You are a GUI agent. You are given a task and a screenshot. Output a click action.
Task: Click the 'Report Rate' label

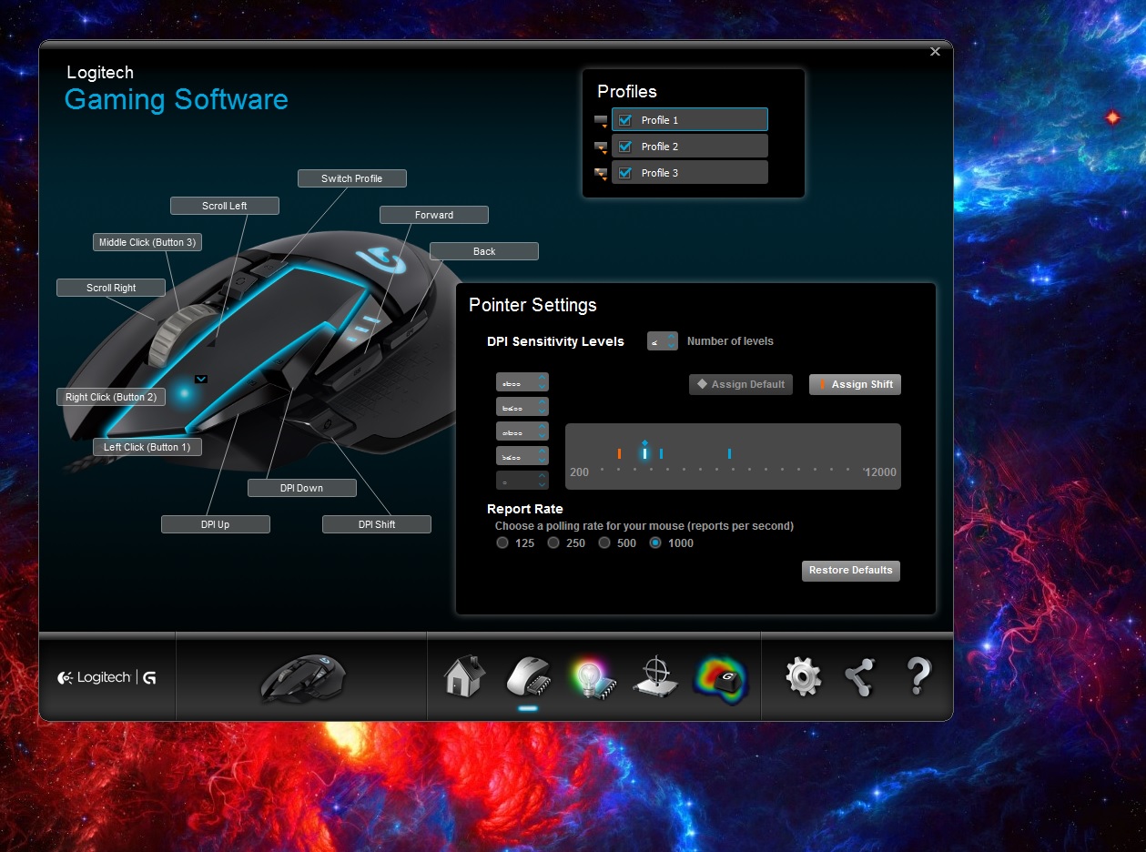[525, 509]
